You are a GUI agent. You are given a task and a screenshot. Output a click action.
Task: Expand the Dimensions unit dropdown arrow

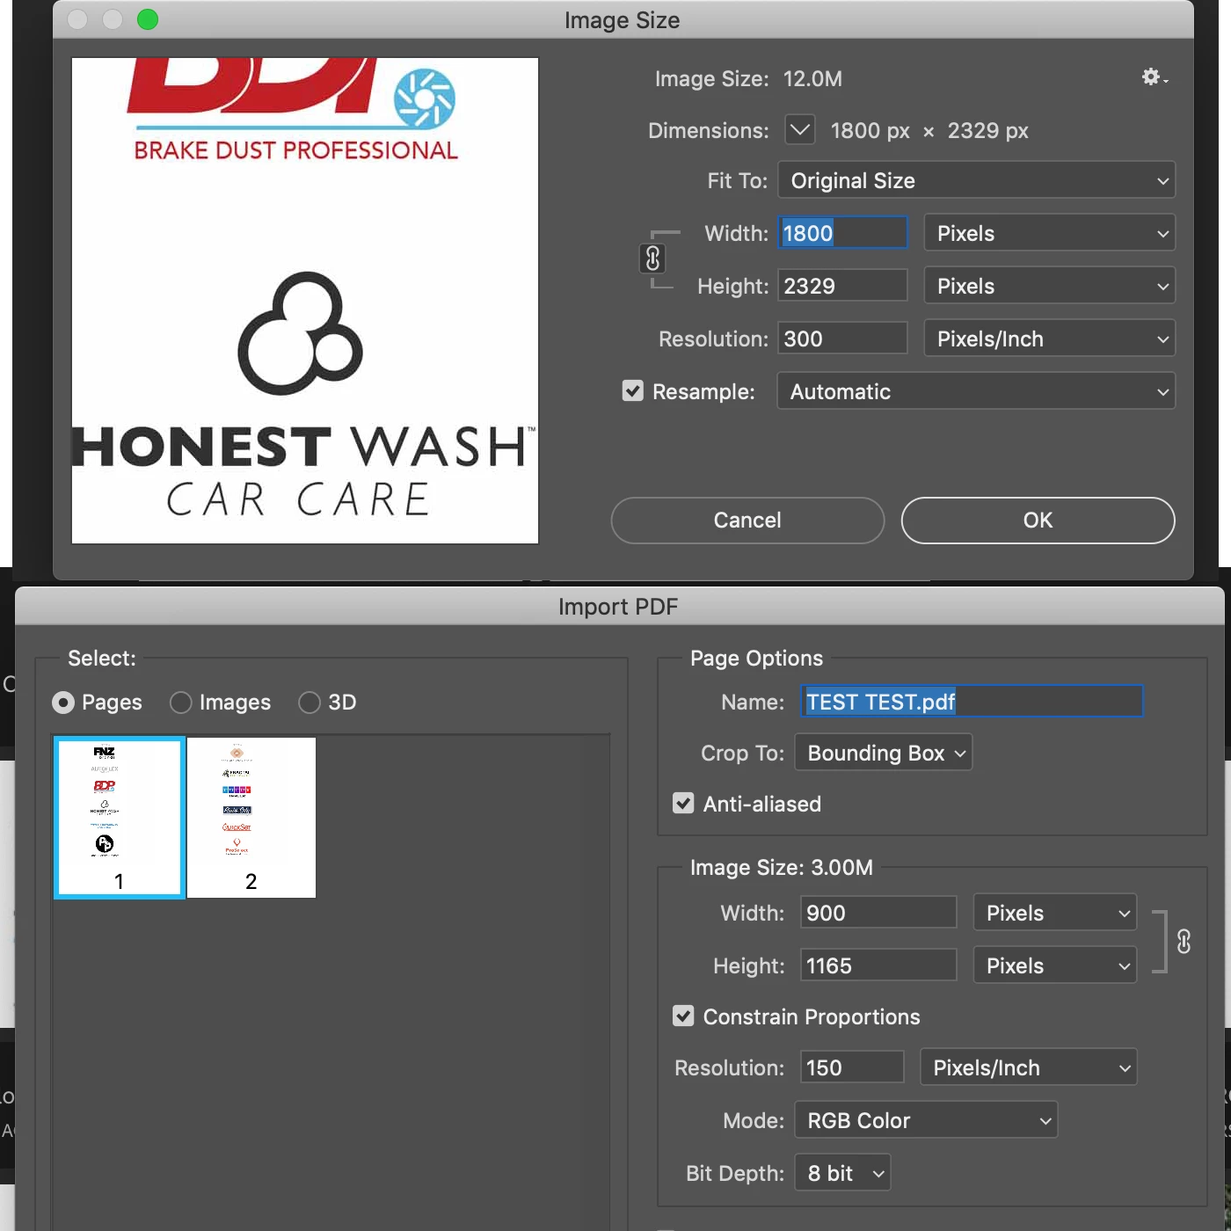pyautogui.click(x=799, y=130)
